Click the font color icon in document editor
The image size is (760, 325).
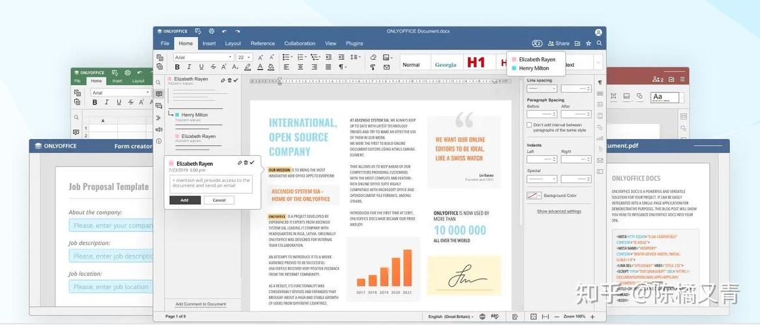click(260, 67)
